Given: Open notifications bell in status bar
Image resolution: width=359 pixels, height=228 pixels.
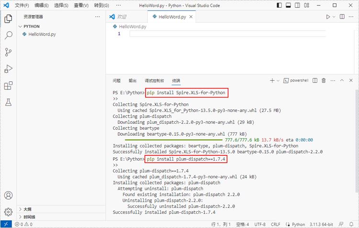Looking at the screenshot, I should point(351,224).
